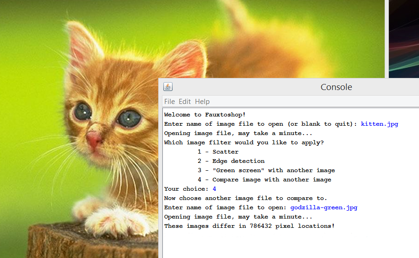Click the 'godzilla-green.jpg' input text
This screenshot has height=258, width=419.
pyautogui.click(x=324, y=207)
